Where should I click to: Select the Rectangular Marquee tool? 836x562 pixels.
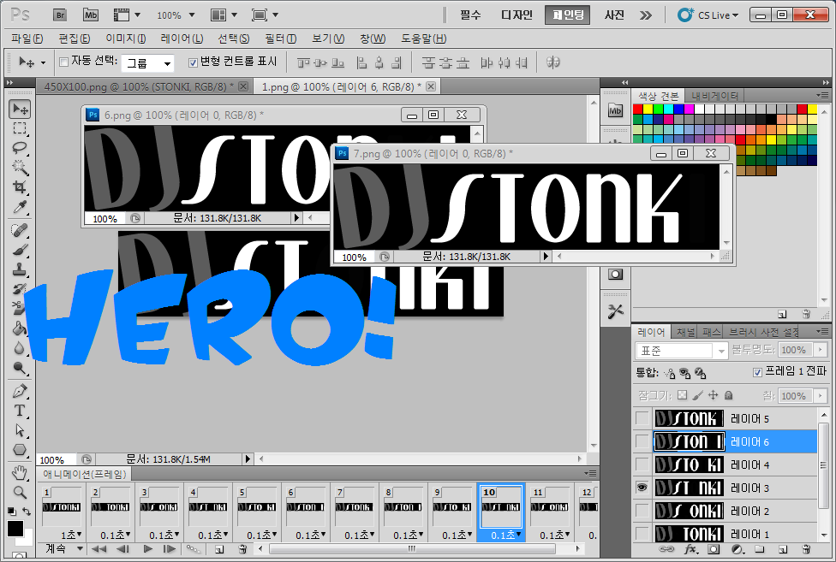click(20, 128)
